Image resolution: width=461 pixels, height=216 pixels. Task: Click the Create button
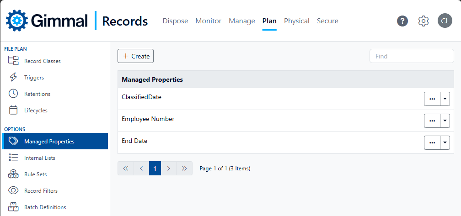(x=135, y=56)
